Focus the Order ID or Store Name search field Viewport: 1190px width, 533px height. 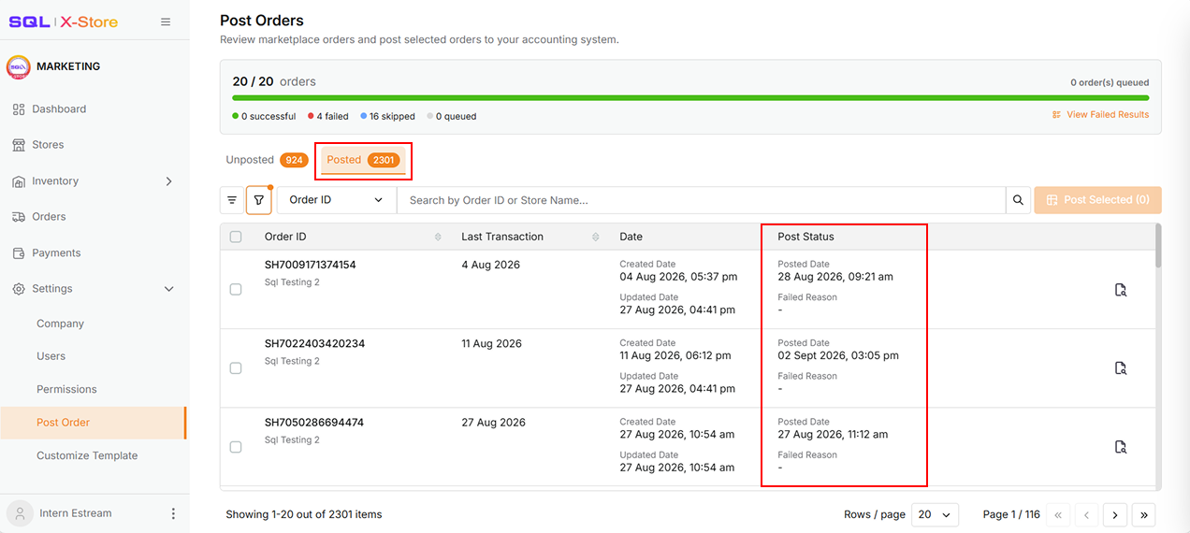pyautogui.click(x=701, y=200)
